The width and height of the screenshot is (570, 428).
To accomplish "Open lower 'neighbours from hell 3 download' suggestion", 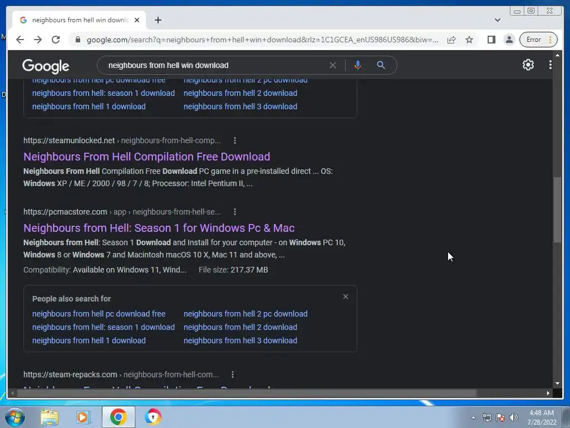I will coord(240,341).
